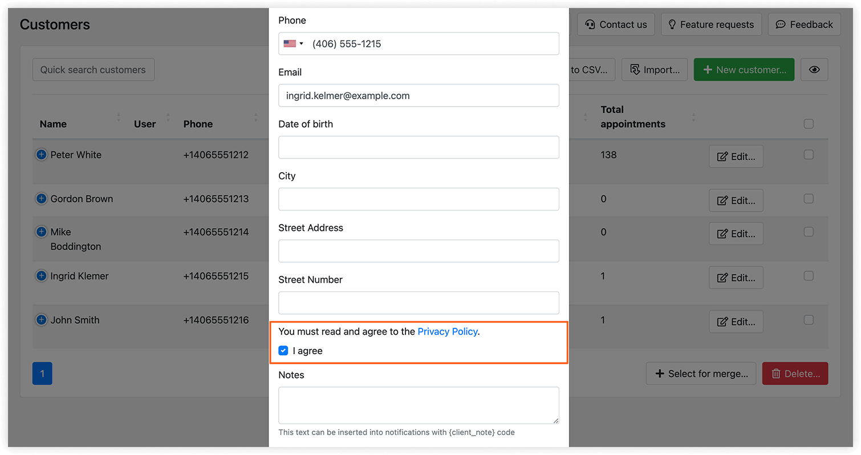The width and height of the screenshot is (861, 455).
Task: Expand Peter White row plus icon
Action: click(x=41, y=155)
